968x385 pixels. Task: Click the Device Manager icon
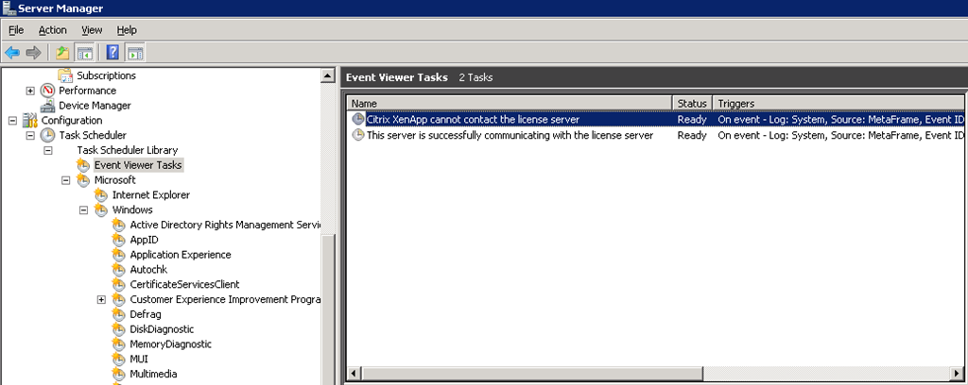tap(47, 106)
